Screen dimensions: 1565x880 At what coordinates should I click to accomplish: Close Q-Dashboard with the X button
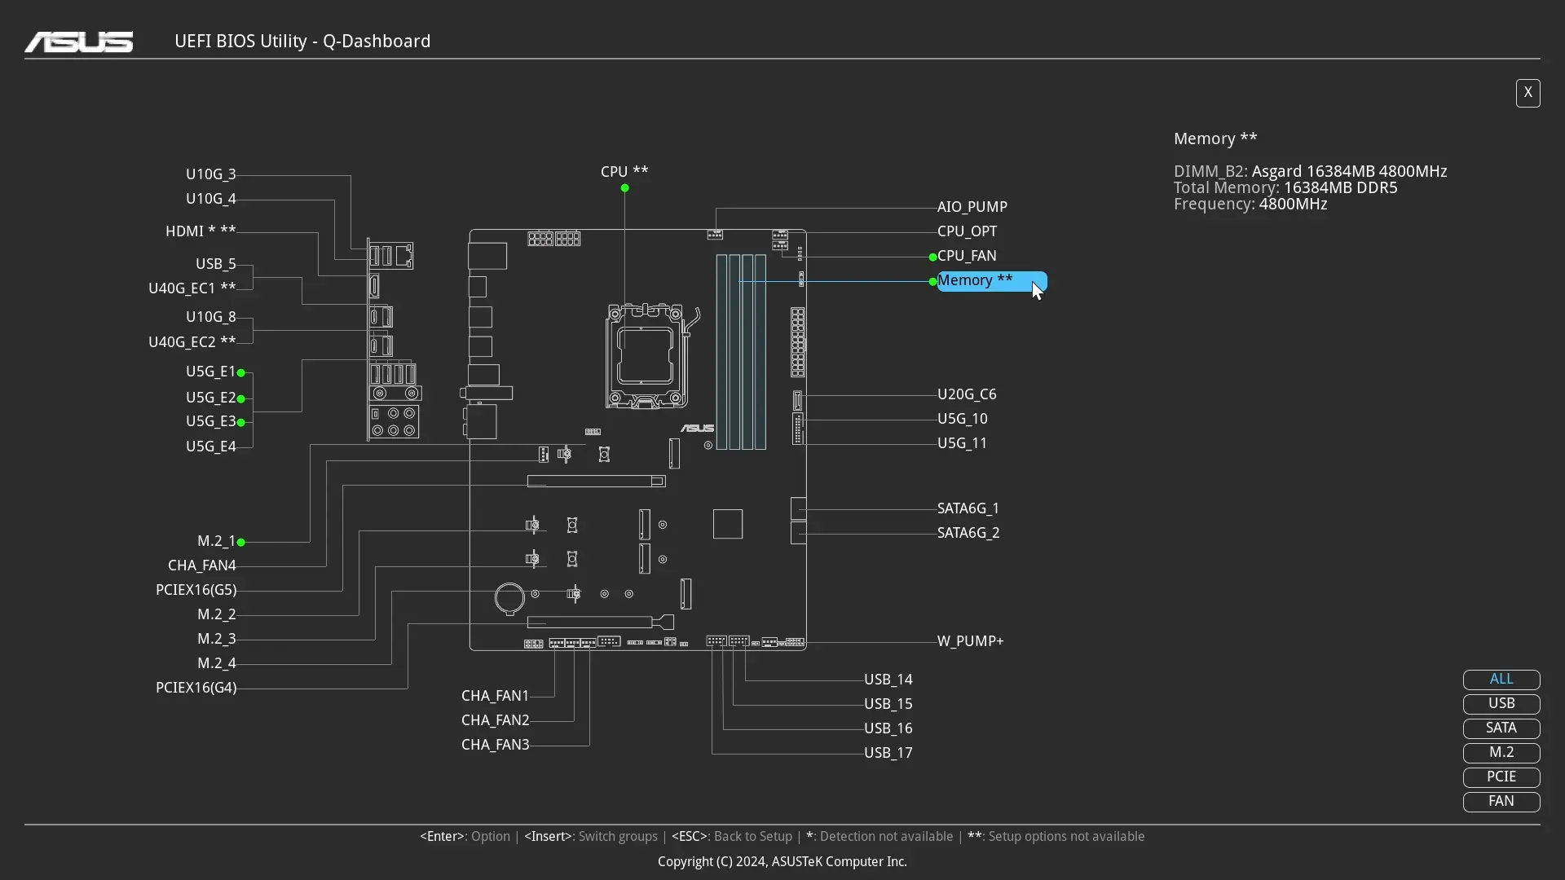(x=1528, y=93)
